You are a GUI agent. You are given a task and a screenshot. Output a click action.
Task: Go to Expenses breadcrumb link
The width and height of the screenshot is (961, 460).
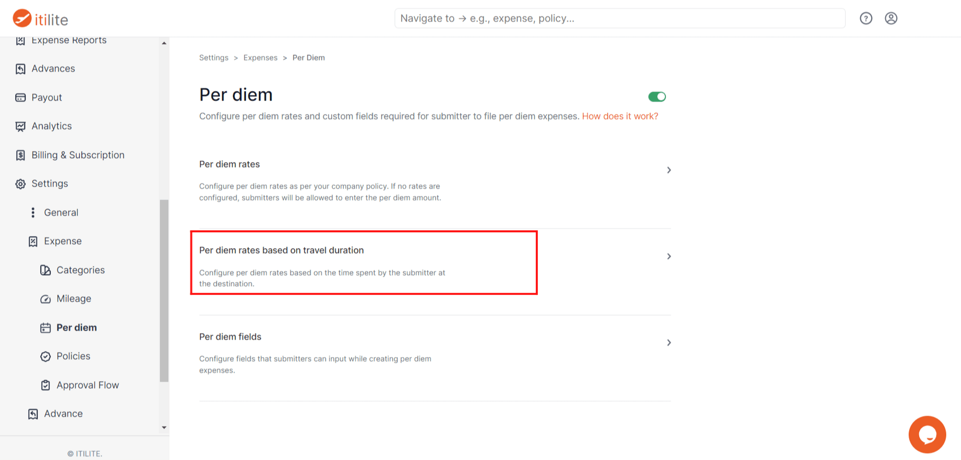tap(260, 58)
